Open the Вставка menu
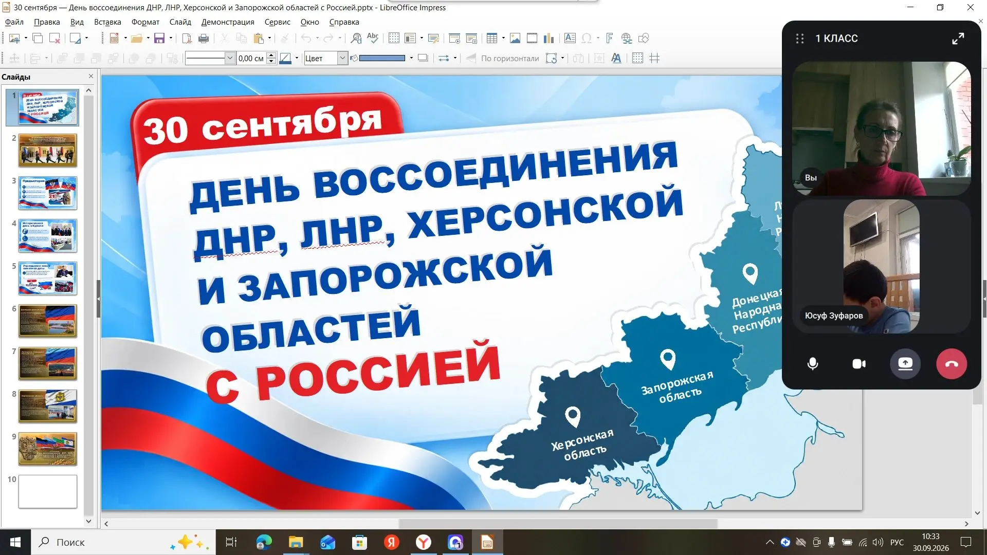This screenshot has height=555, width=987. point(107,22)
